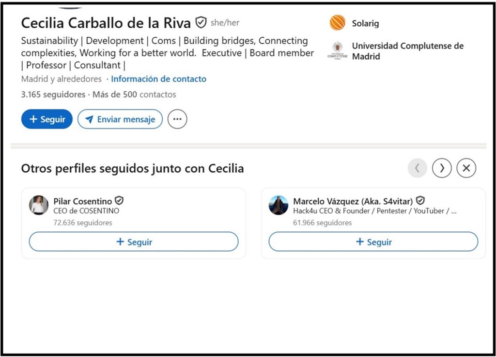Click the verified badge next to Pilar Cosentino
Image resolution: width=496 pixels, height=357 pixels.
click(119, 200)
